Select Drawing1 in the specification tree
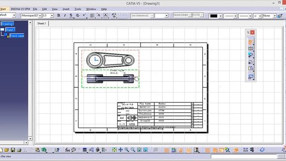286x161 pixels. pyautogui.click(x=7, y=24)
